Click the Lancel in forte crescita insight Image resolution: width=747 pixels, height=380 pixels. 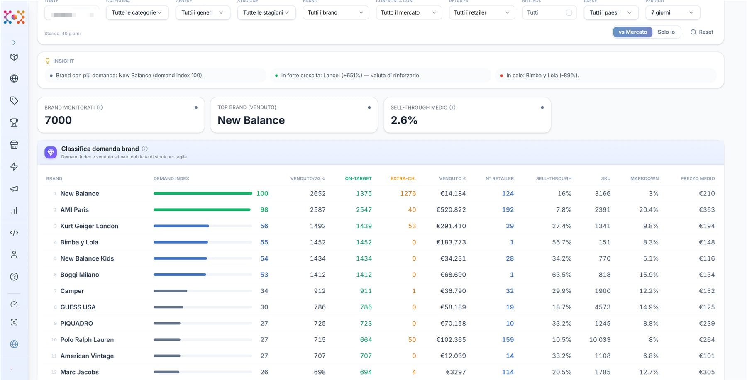point(381,76)
